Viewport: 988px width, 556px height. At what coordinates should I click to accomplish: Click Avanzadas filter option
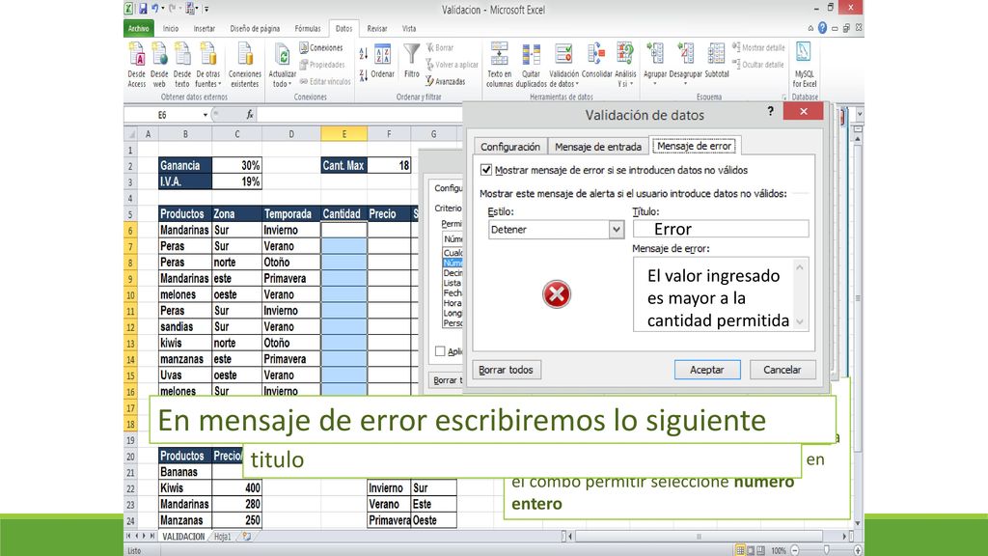point(446,81)
